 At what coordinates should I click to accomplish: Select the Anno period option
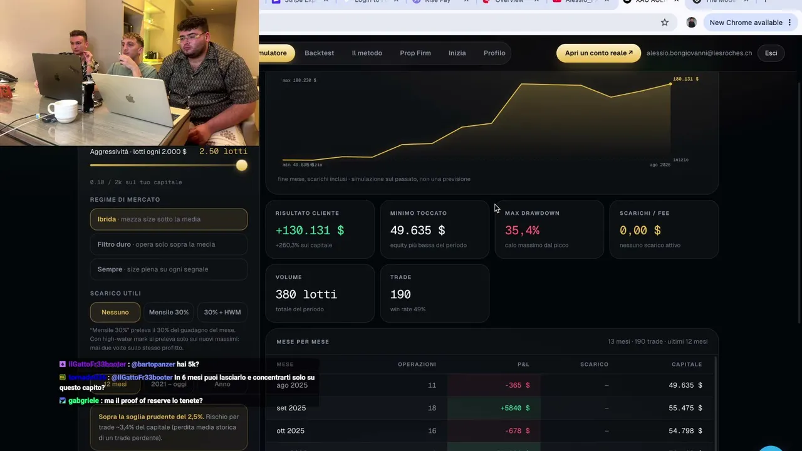pyautogui.click(x=222, y=384)
